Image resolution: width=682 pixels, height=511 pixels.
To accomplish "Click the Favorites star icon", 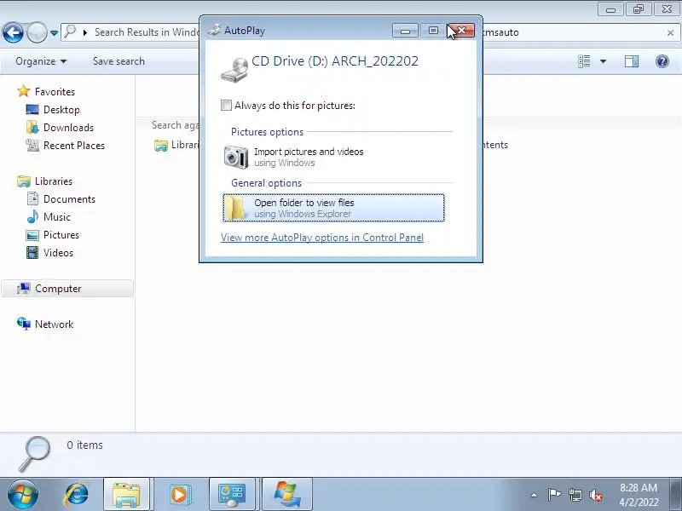I will coord(24,91).
